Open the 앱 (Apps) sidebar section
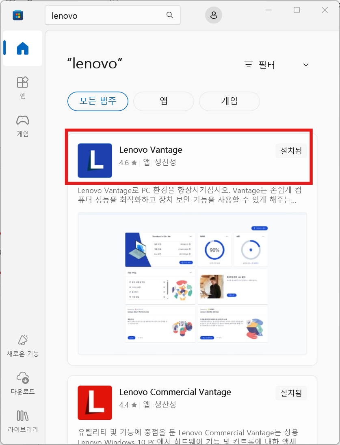340x445 pixels. pos(23,88)
